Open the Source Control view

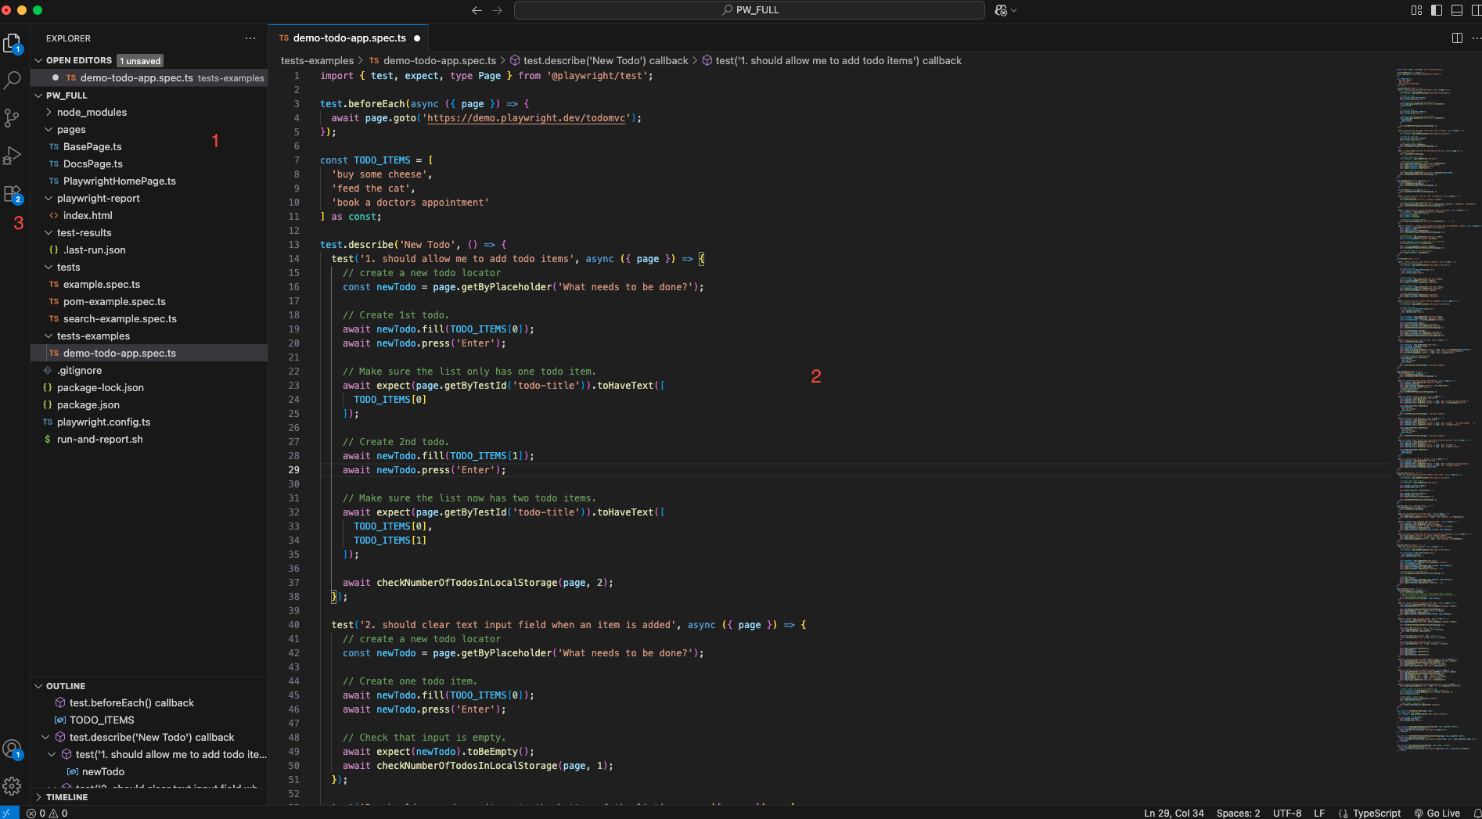[x=13, y=117]
